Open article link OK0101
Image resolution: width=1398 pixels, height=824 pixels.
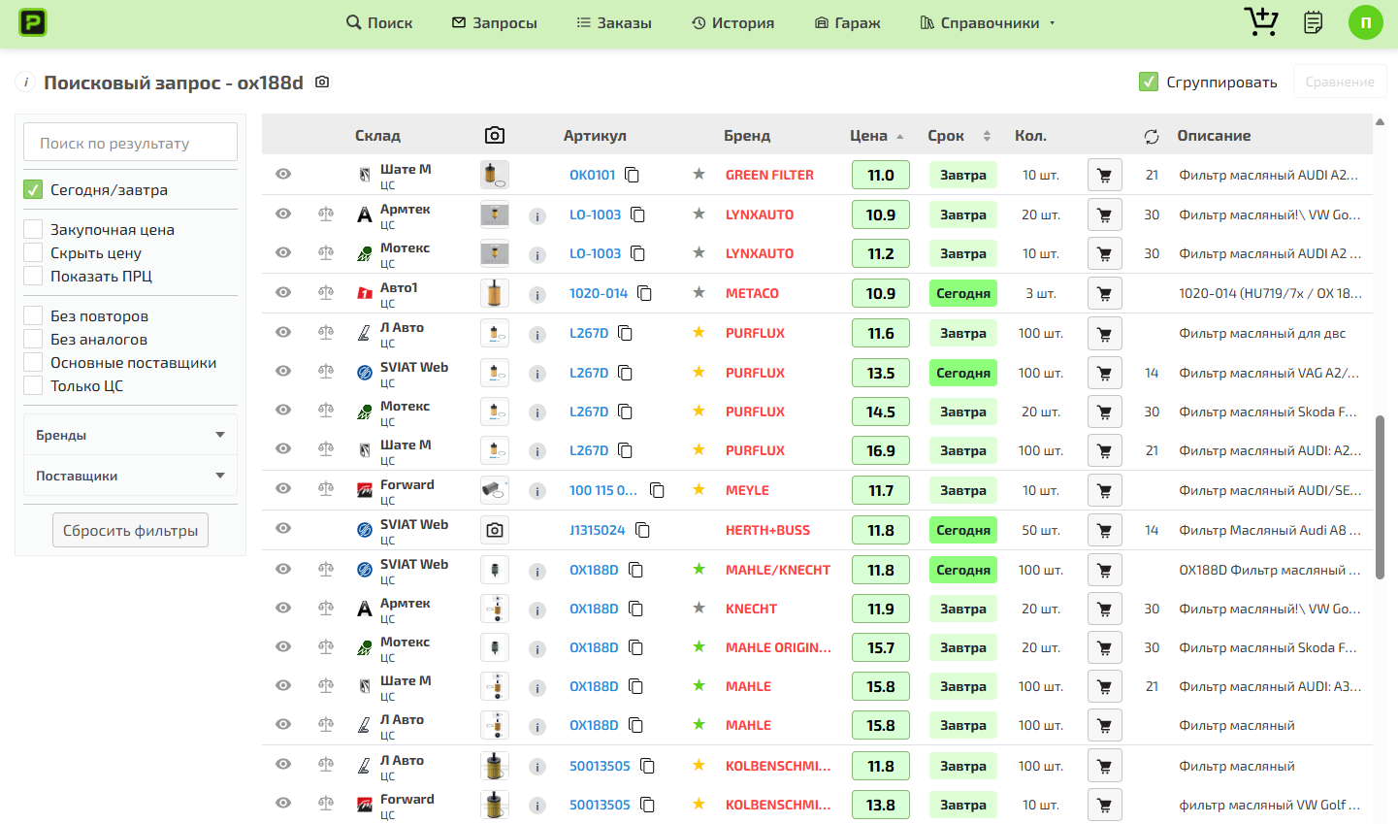[593, 175]
